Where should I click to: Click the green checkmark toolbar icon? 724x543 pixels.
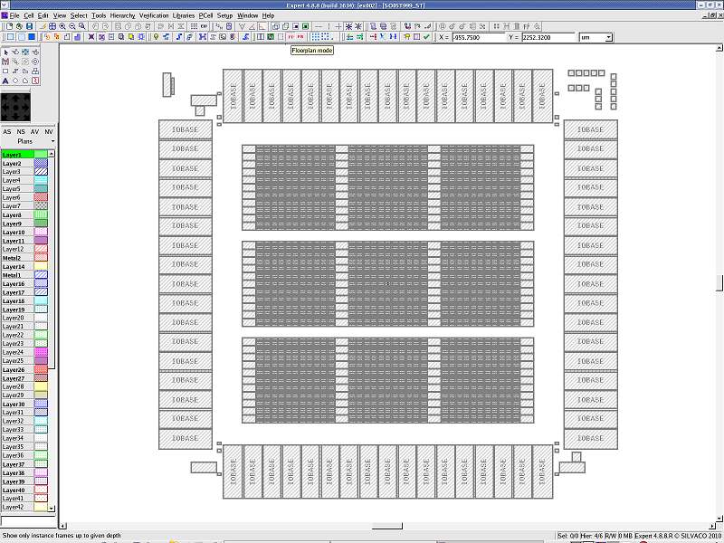426,37
